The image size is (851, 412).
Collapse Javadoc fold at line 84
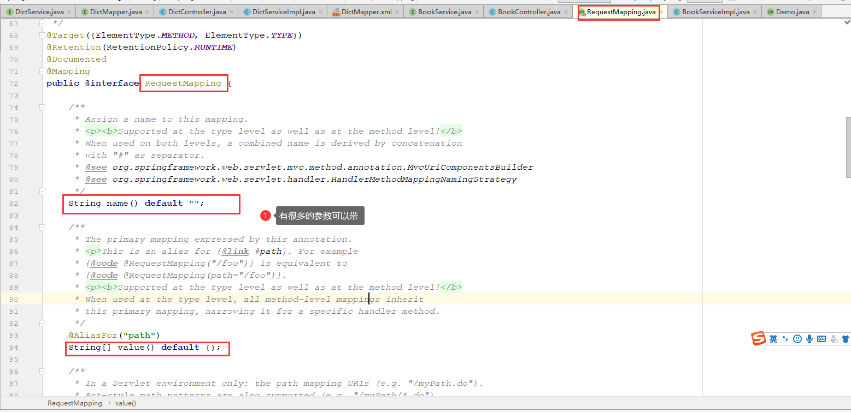(42, 227)
